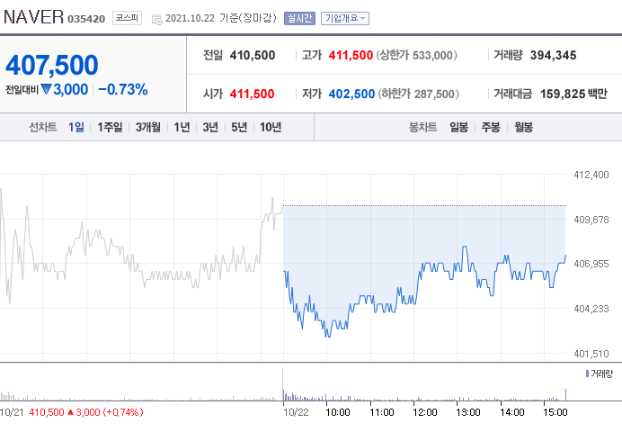Click the 10:00 time axis label
The width and height of the screenshot is (622, 432).
[x=338, y=412]
